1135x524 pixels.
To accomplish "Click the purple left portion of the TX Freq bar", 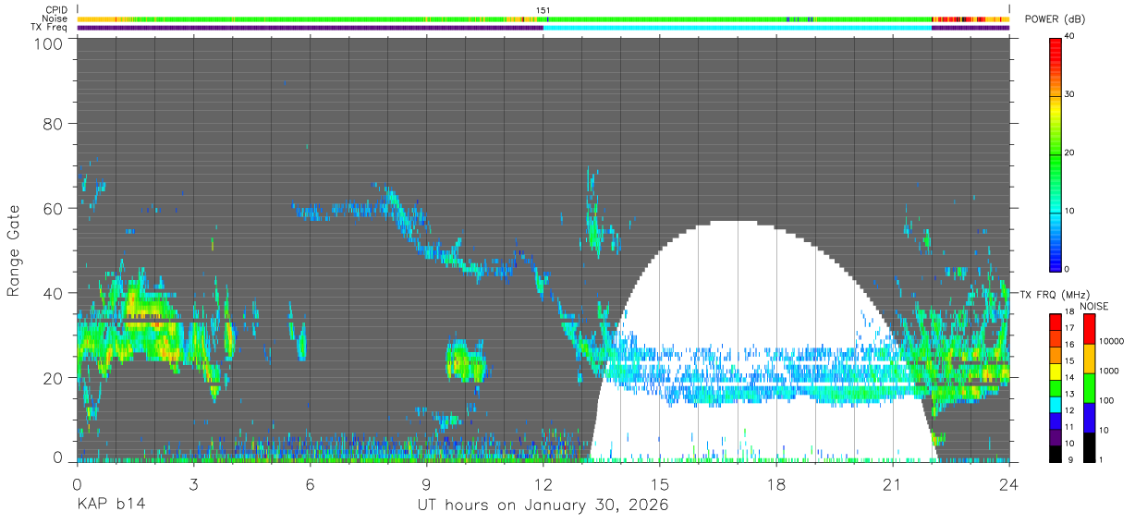I will [311, 28].
